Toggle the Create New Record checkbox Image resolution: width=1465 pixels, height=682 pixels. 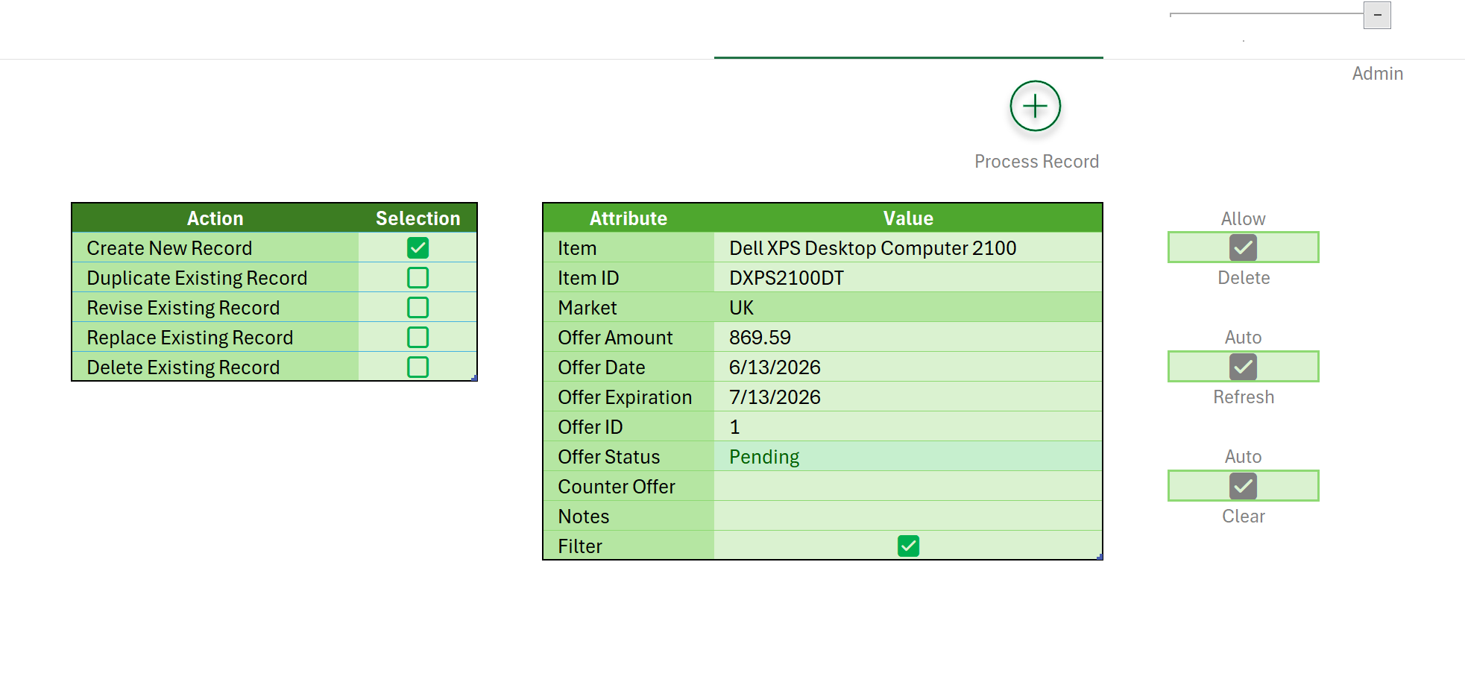coord(418,247)
